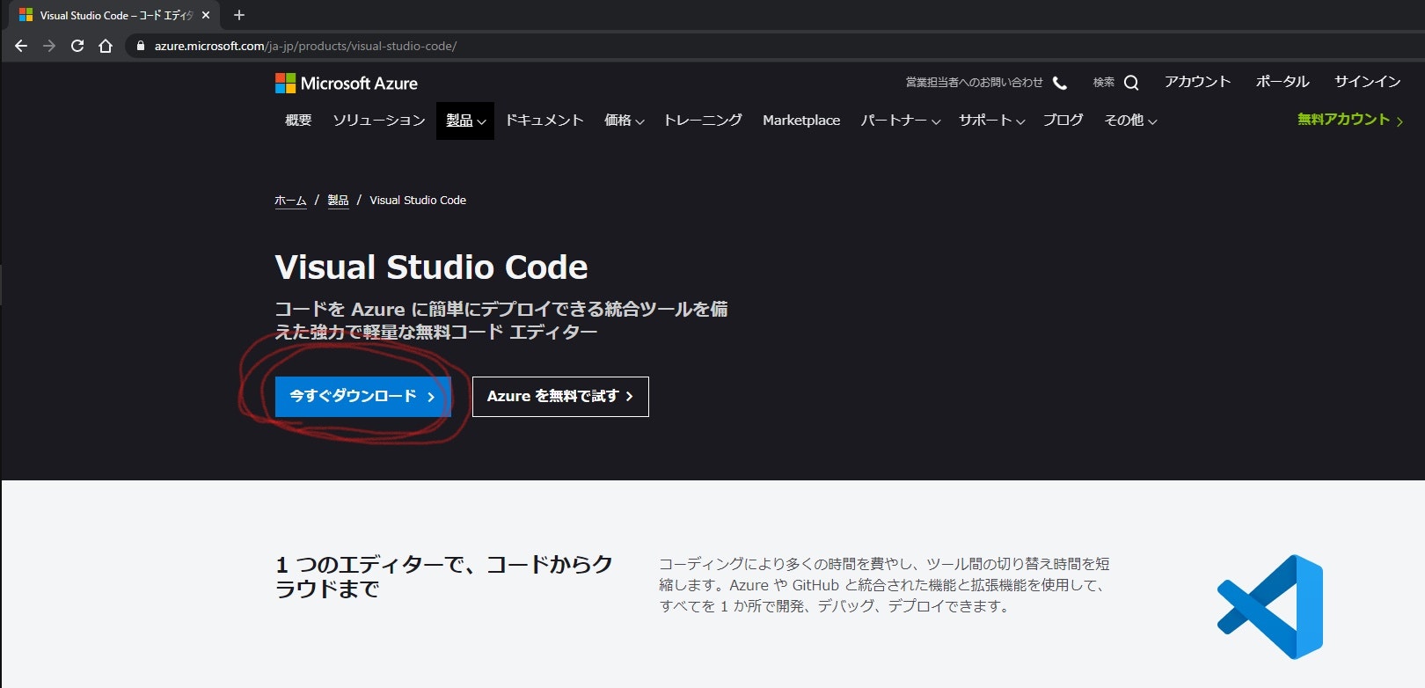Open the アカウント link
The image size is (1425, 688).
pyautogui.click(x=1197, y=82)
